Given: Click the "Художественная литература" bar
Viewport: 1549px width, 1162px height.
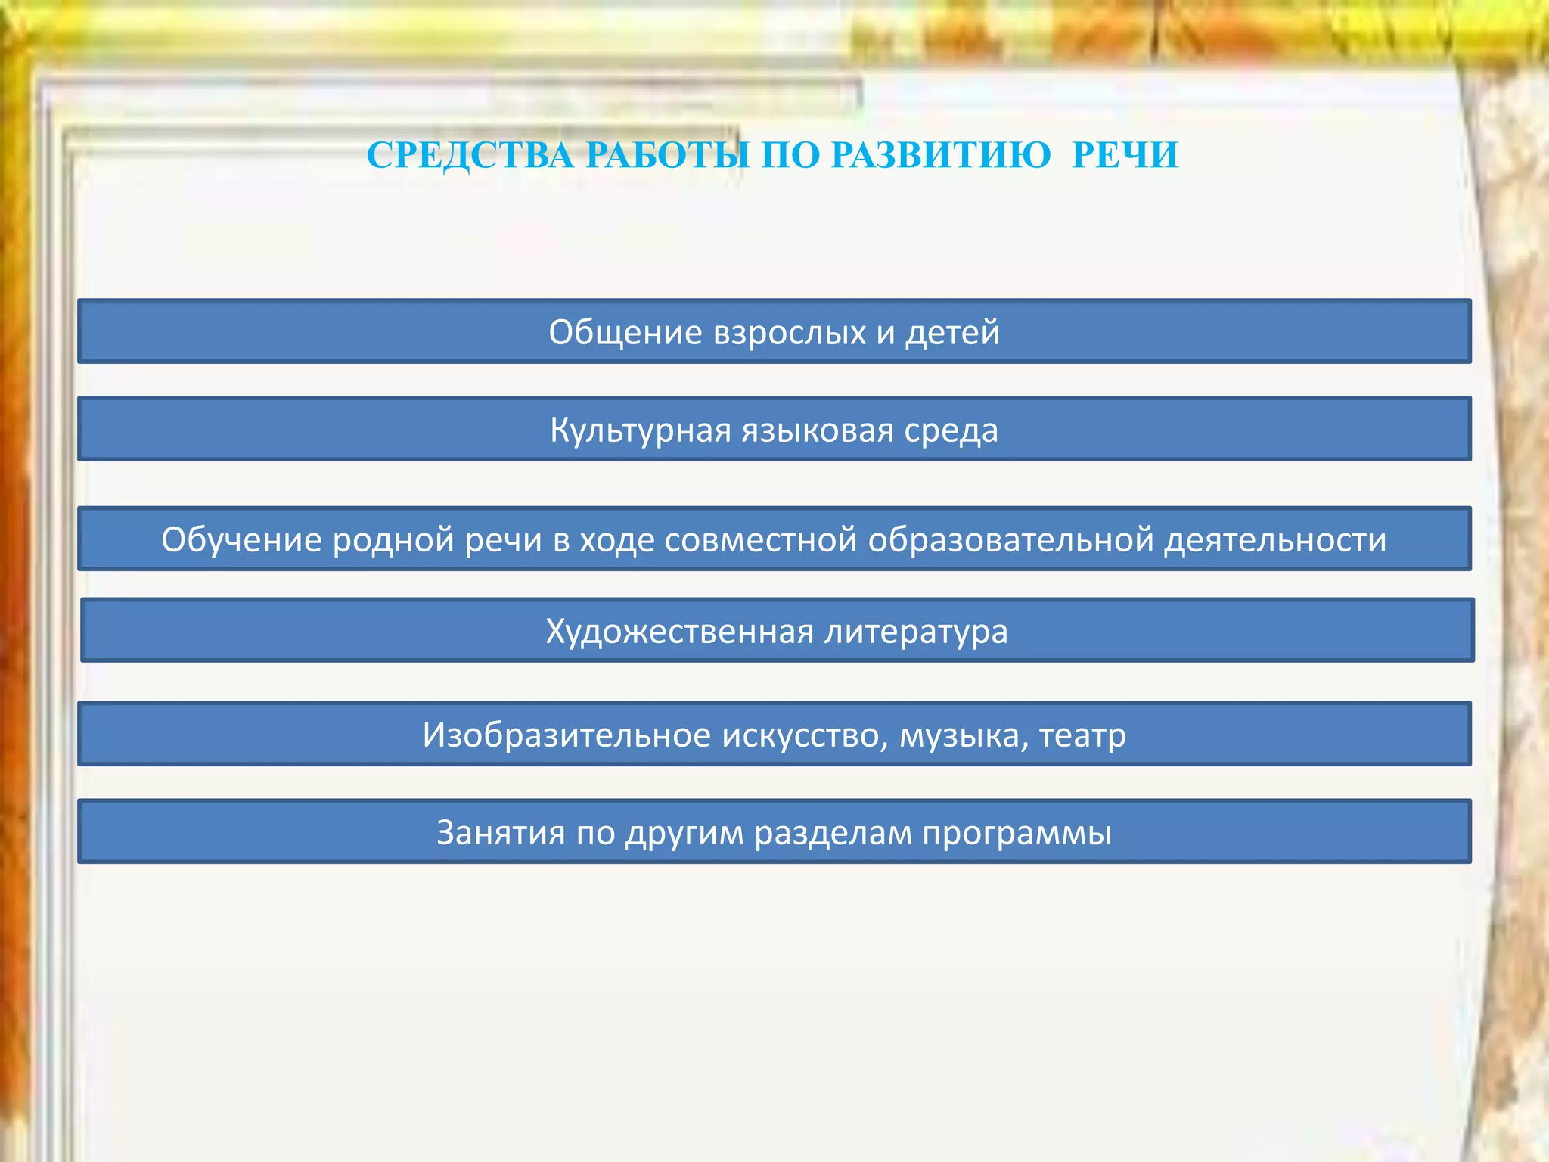Looking at the screenshot, I should click(778, 630).
